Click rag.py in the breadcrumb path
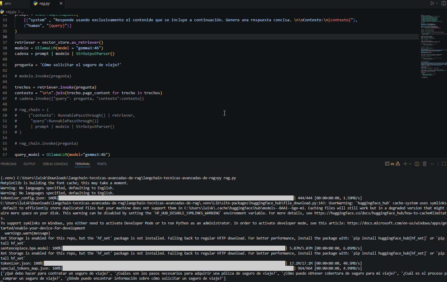This screenshot has height=282, width=447. 11,12
